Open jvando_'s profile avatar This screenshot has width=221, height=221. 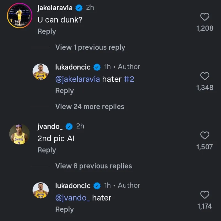(x=20, y=134)
